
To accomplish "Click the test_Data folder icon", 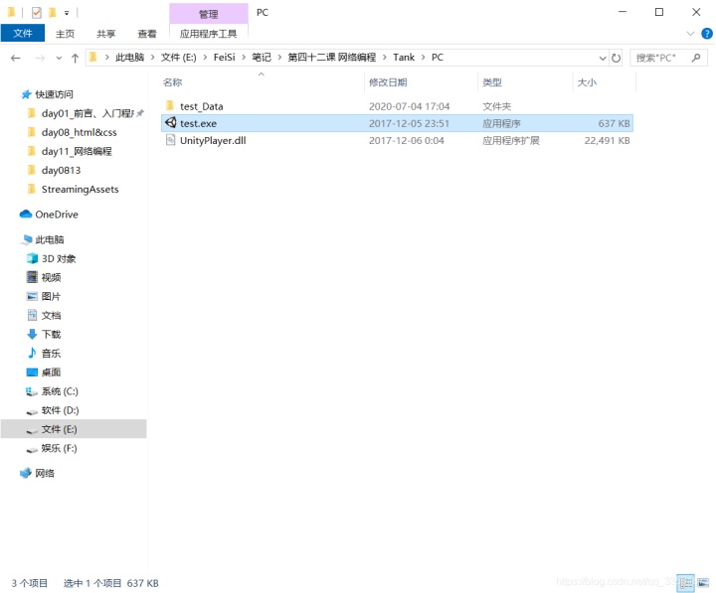I will 170,106.
